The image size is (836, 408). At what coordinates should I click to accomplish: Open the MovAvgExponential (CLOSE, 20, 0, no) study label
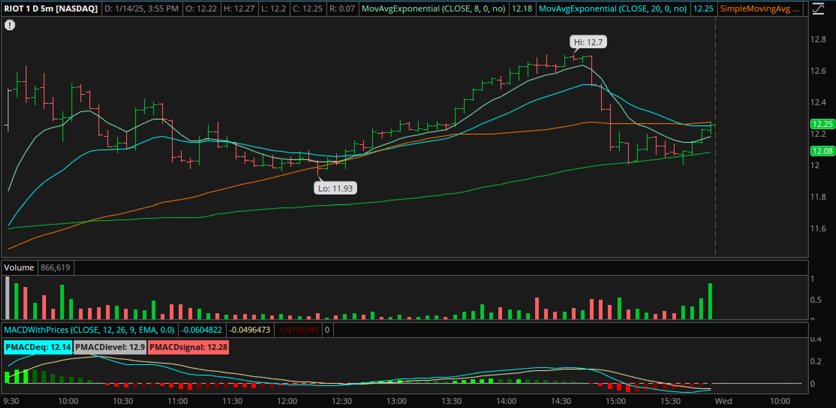pos(612,8)
